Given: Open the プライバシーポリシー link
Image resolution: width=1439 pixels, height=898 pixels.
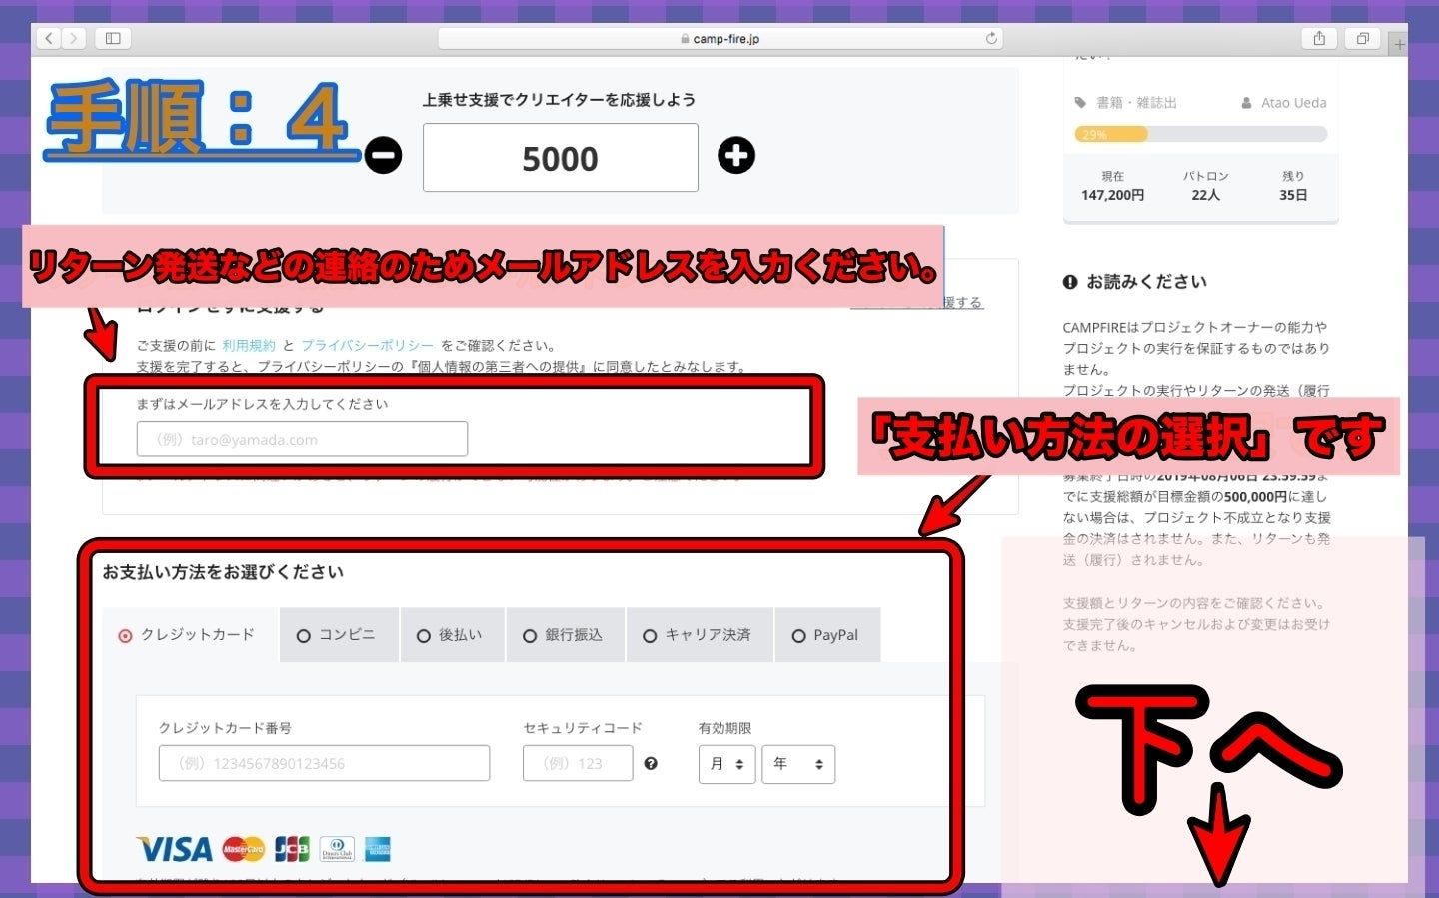Looking at the screenshot, I should 367,345.
